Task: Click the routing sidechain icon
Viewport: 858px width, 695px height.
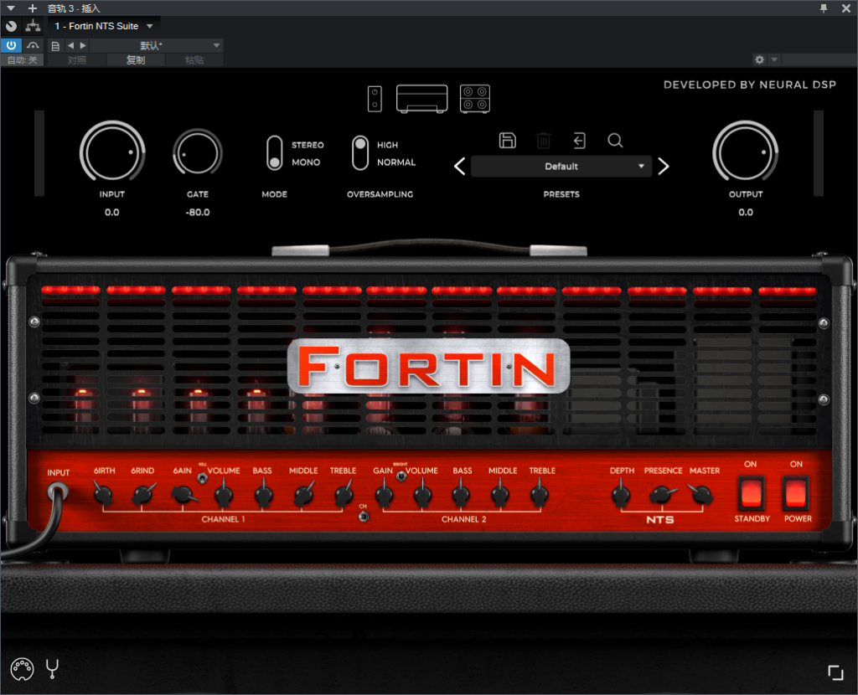Action: 33,26
